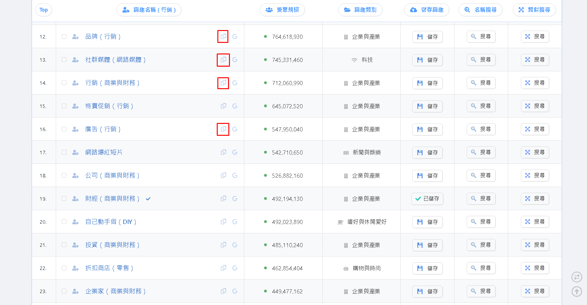Select checkbox for 廣告（行銷）
This screenshot has height=305, width=587.
(x=64, y=129)
